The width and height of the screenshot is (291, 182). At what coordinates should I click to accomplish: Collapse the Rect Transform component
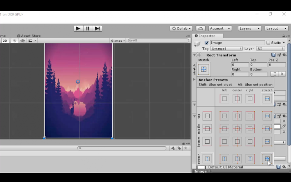pyautogui.click(x=194, y=55)
